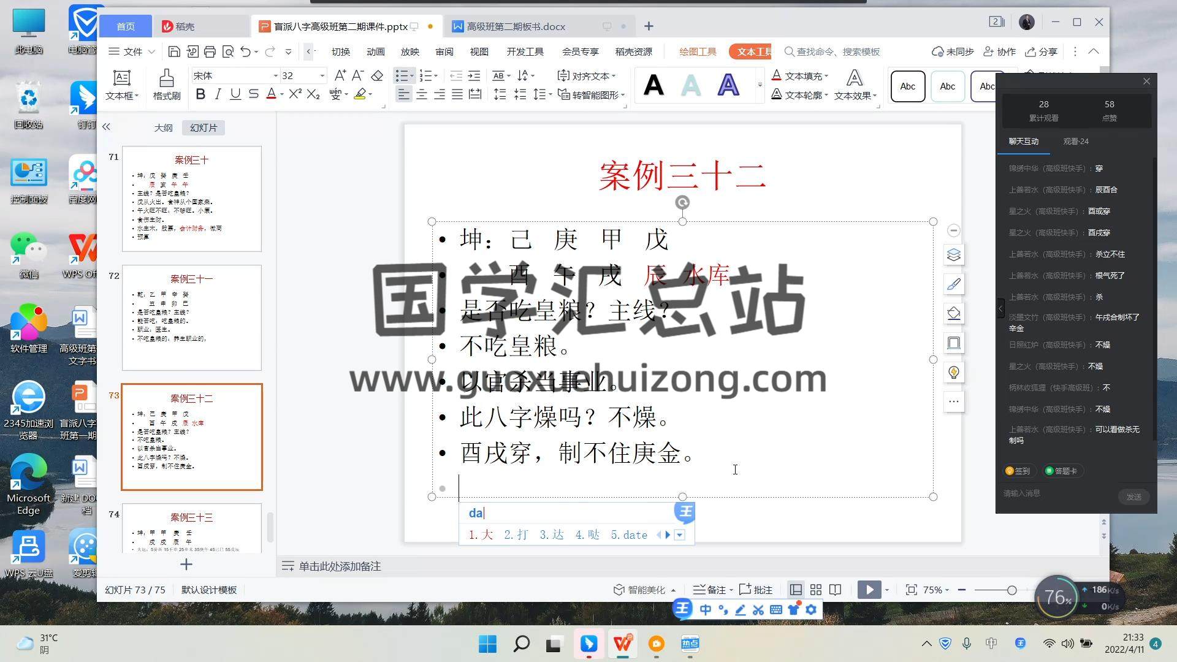
Task: Undo the last action
Action: [245, 51]
